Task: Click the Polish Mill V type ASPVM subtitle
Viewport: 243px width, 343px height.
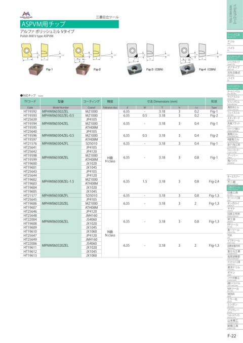Action: click(x=37, y=36)
